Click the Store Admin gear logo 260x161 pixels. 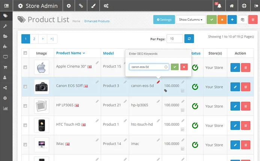21,6
